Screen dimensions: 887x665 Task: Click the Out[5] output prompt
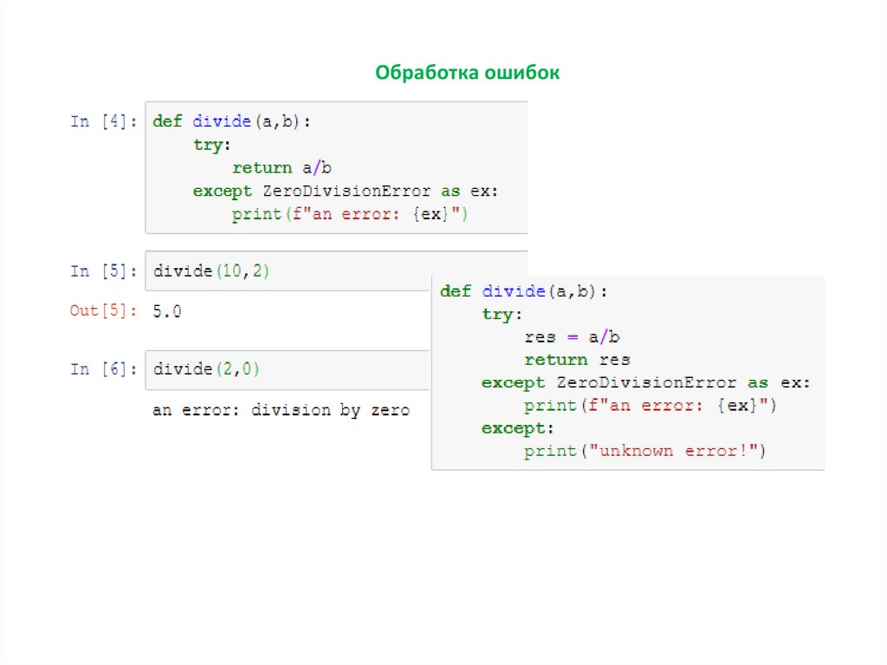tap(103, 311)
